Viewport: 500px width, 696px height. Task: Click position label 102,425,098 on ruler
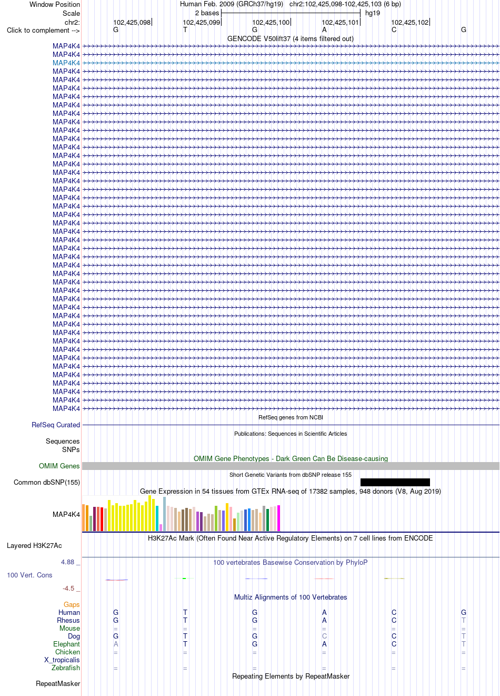pyautogui.click(x=132, y=22)
